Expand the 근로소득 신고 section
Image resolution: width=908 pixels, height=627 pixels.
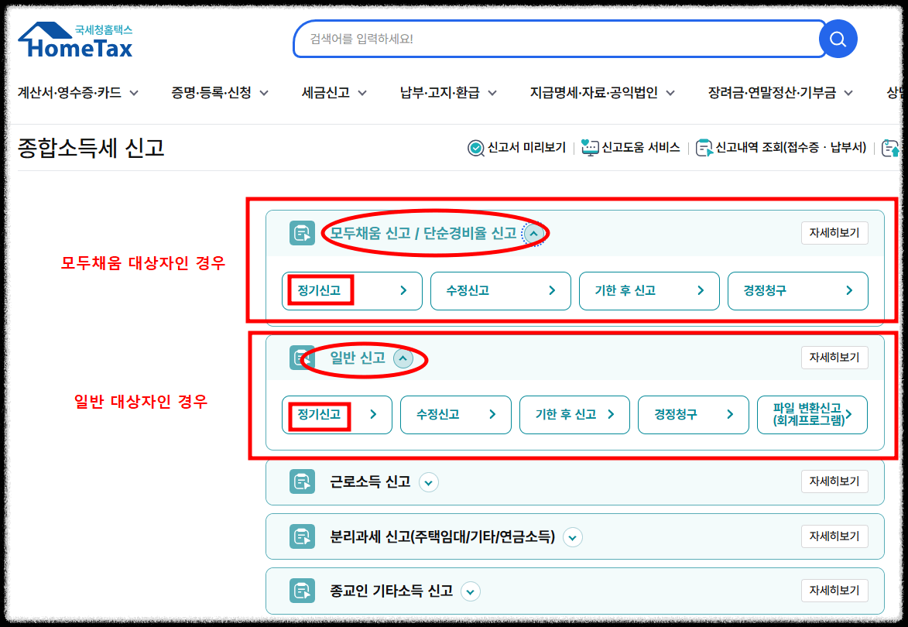pos(429,481)
